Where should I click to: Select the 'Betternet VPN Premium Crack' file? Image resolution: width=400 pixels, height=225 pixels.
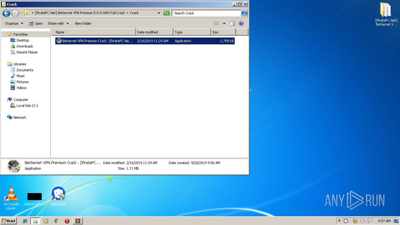145,41
